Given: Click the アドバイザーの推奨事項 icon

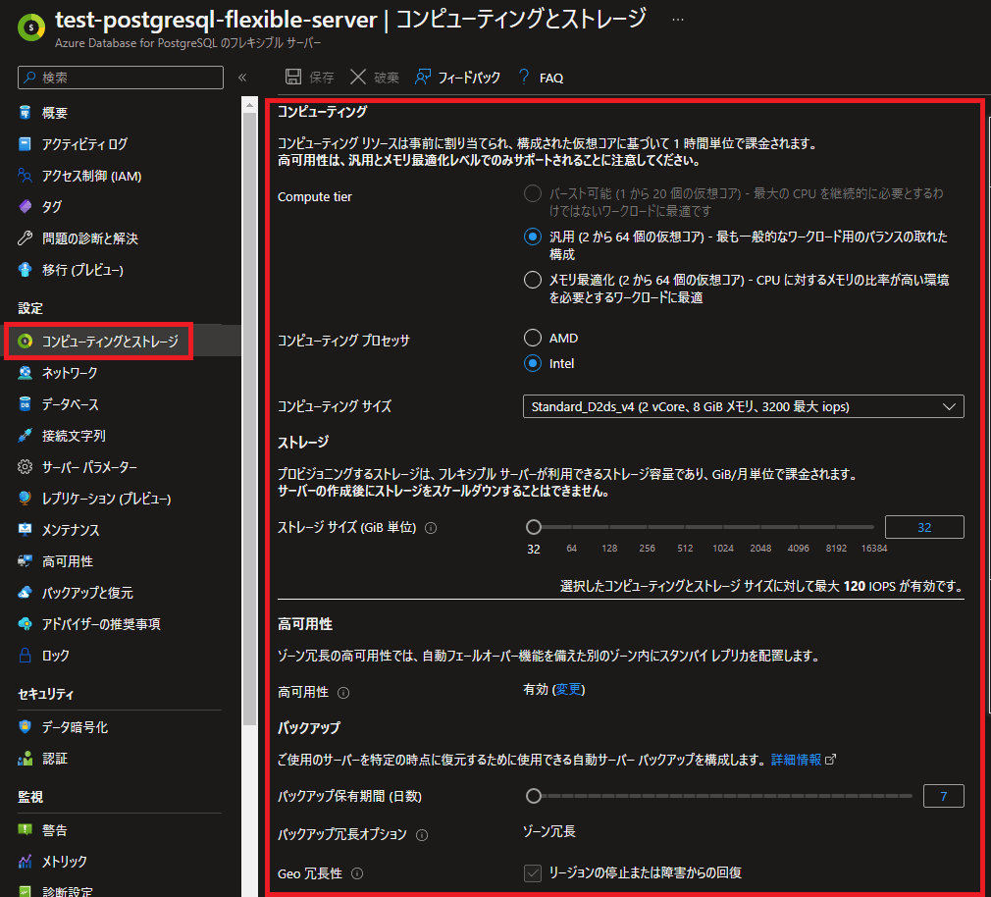Looking at the screenshot, I should (25, 624).
